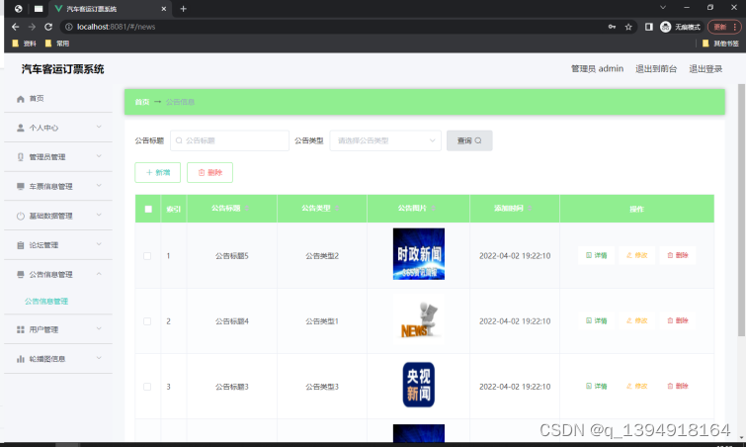Click the 论坛管理 sidebar icon

(x=21, y=245)
